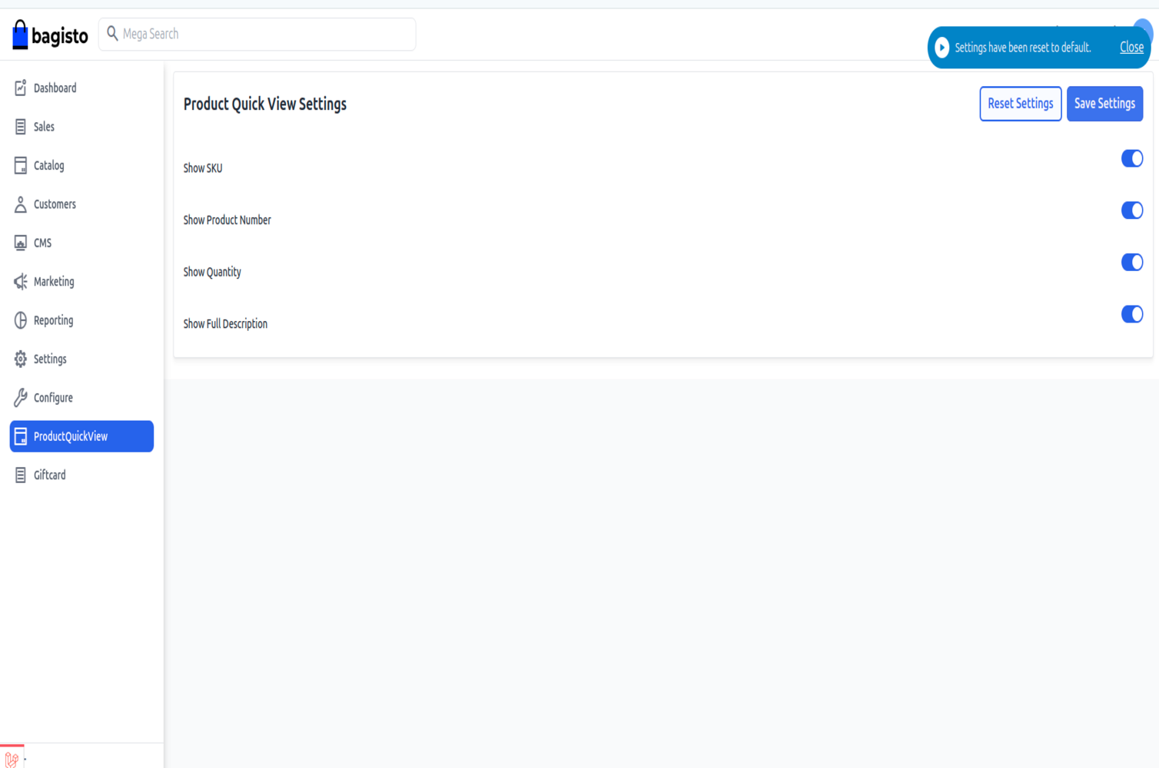Screen dimensions: 1159x768
Task: Click the Reset Settings button
Action: point(1020,104)
